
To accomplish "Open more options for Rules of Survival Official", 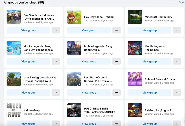I will (x=177, y=93).
